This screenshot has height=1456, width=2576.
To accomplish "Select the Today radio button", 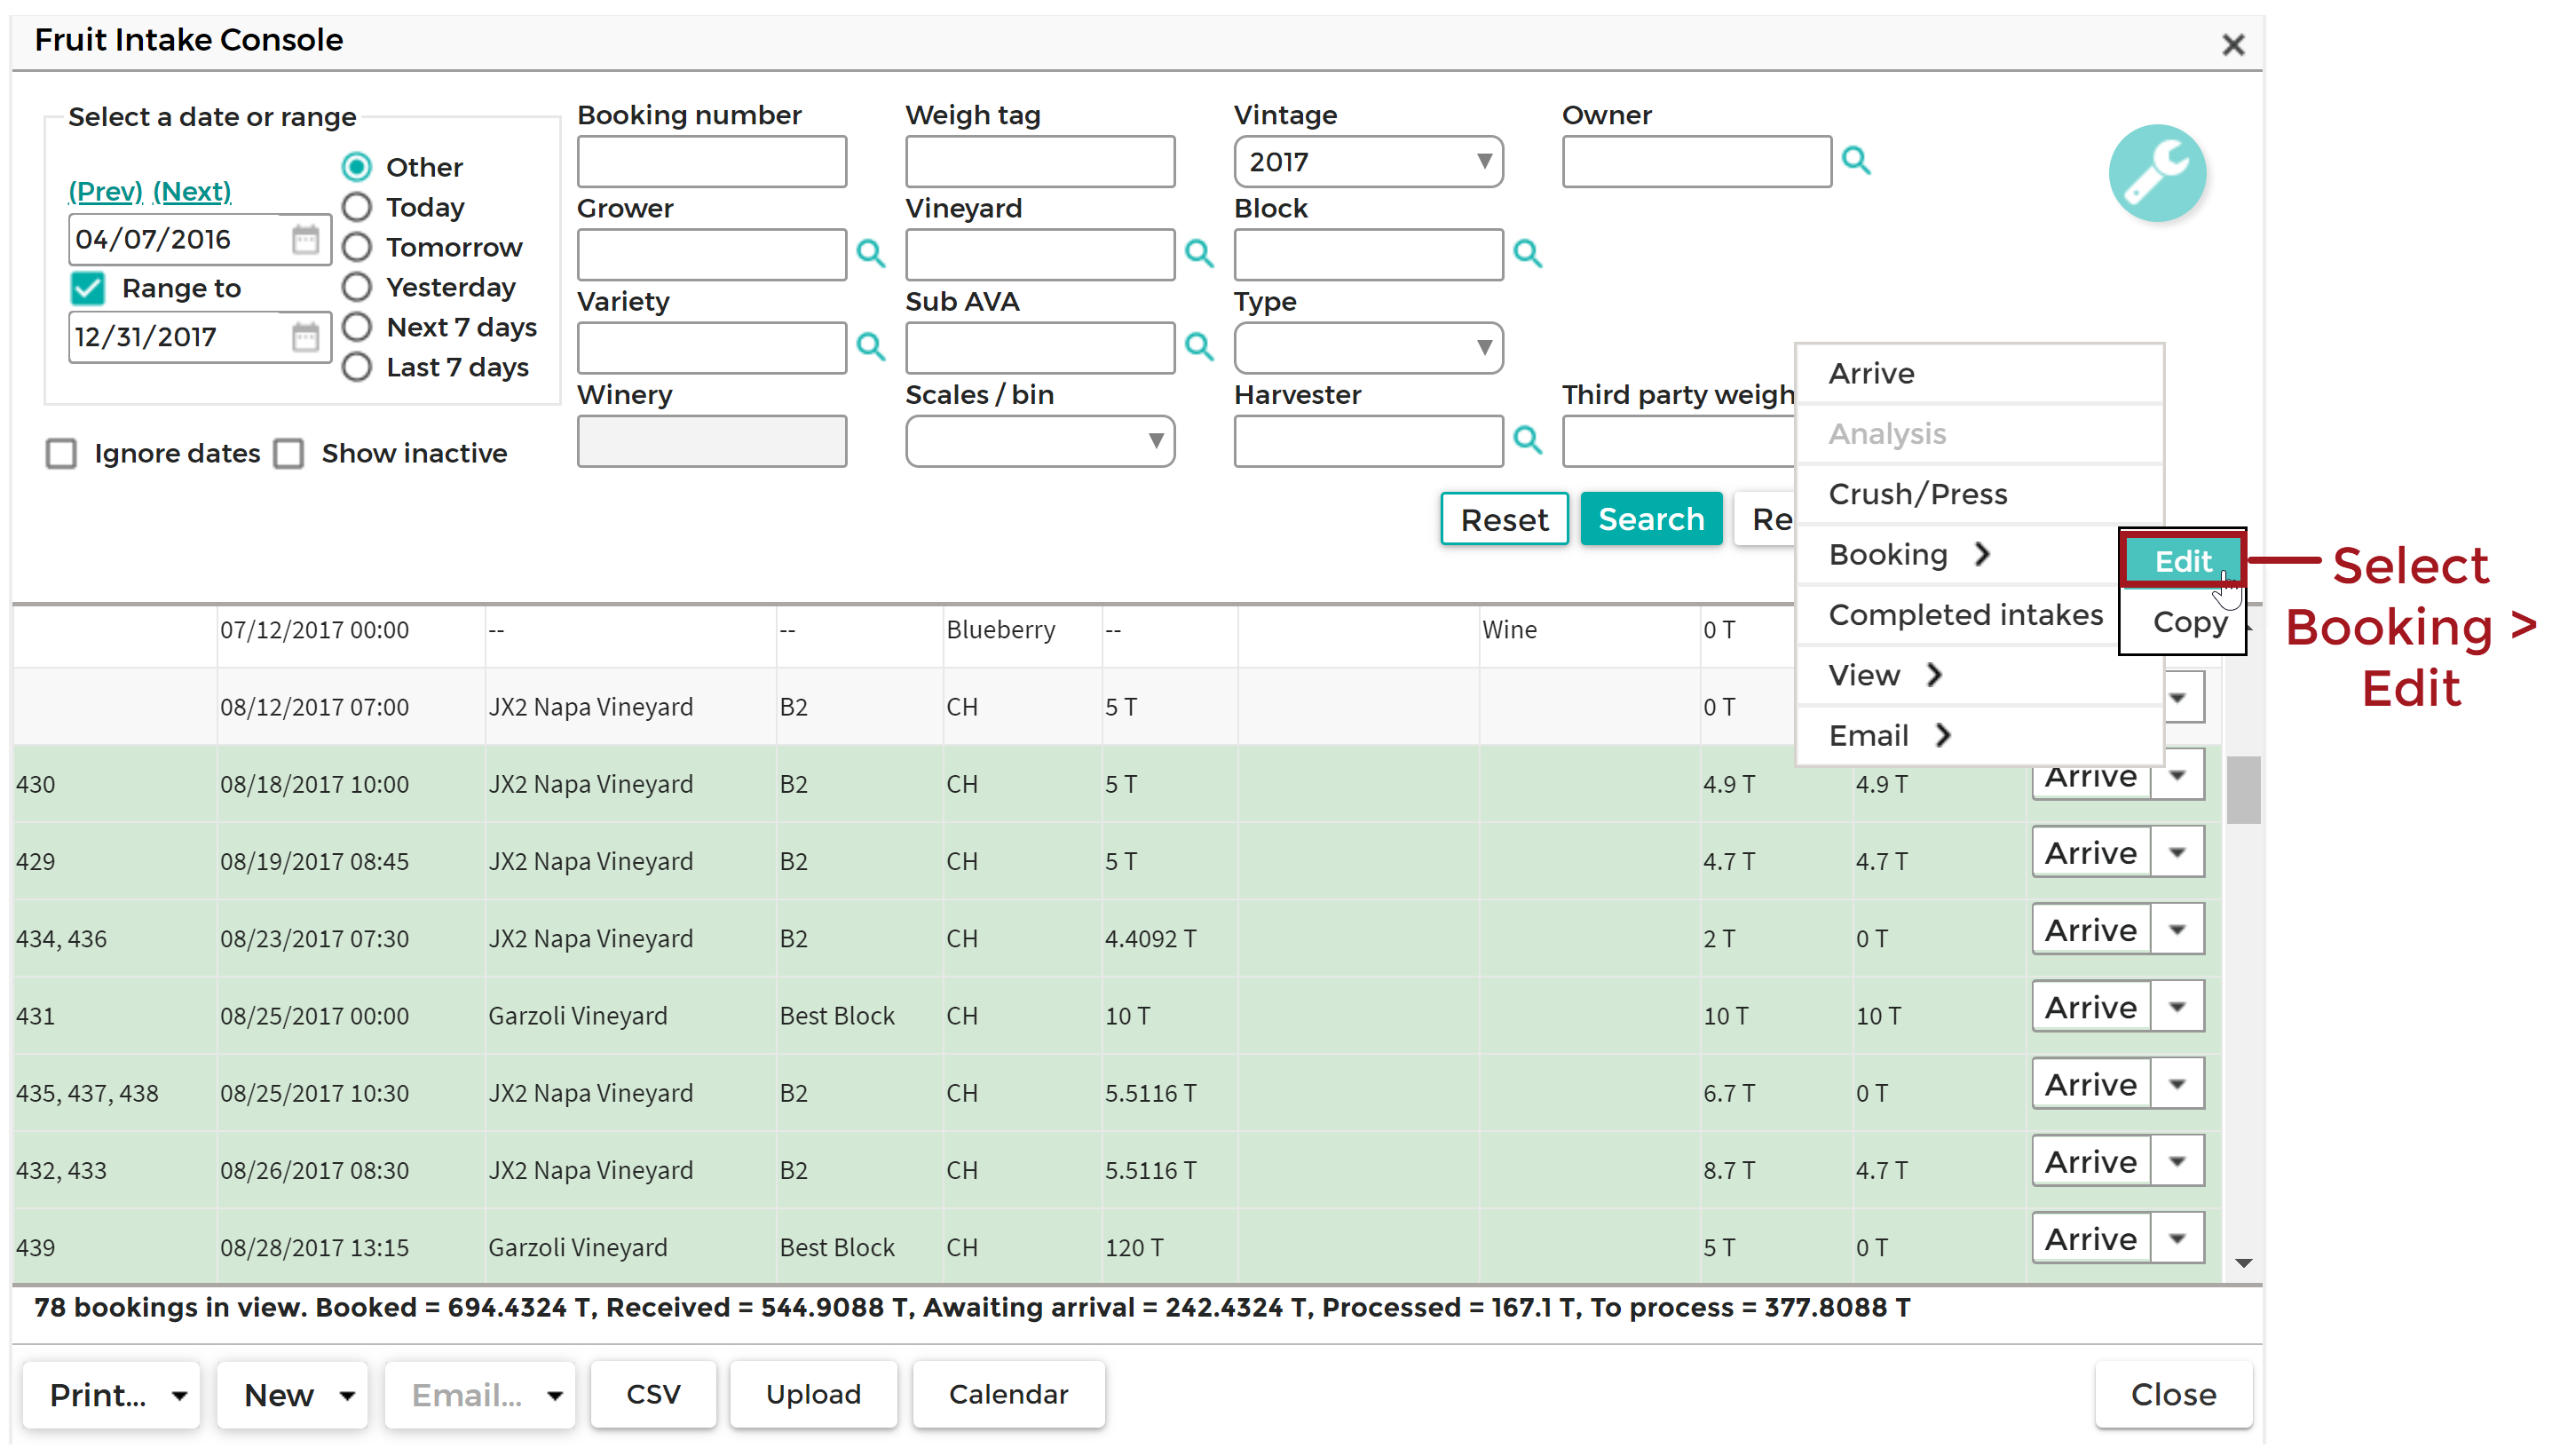I will (x=357, y=206).
